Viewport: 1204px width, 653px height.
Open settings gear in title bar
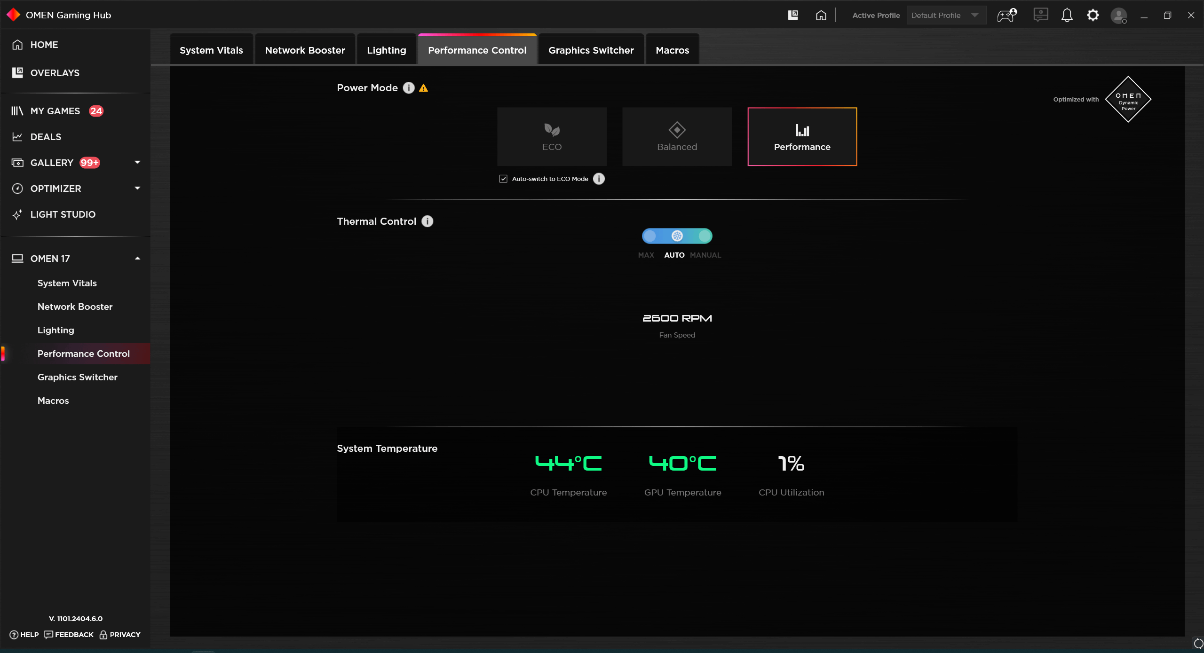tap(1093, 15)
